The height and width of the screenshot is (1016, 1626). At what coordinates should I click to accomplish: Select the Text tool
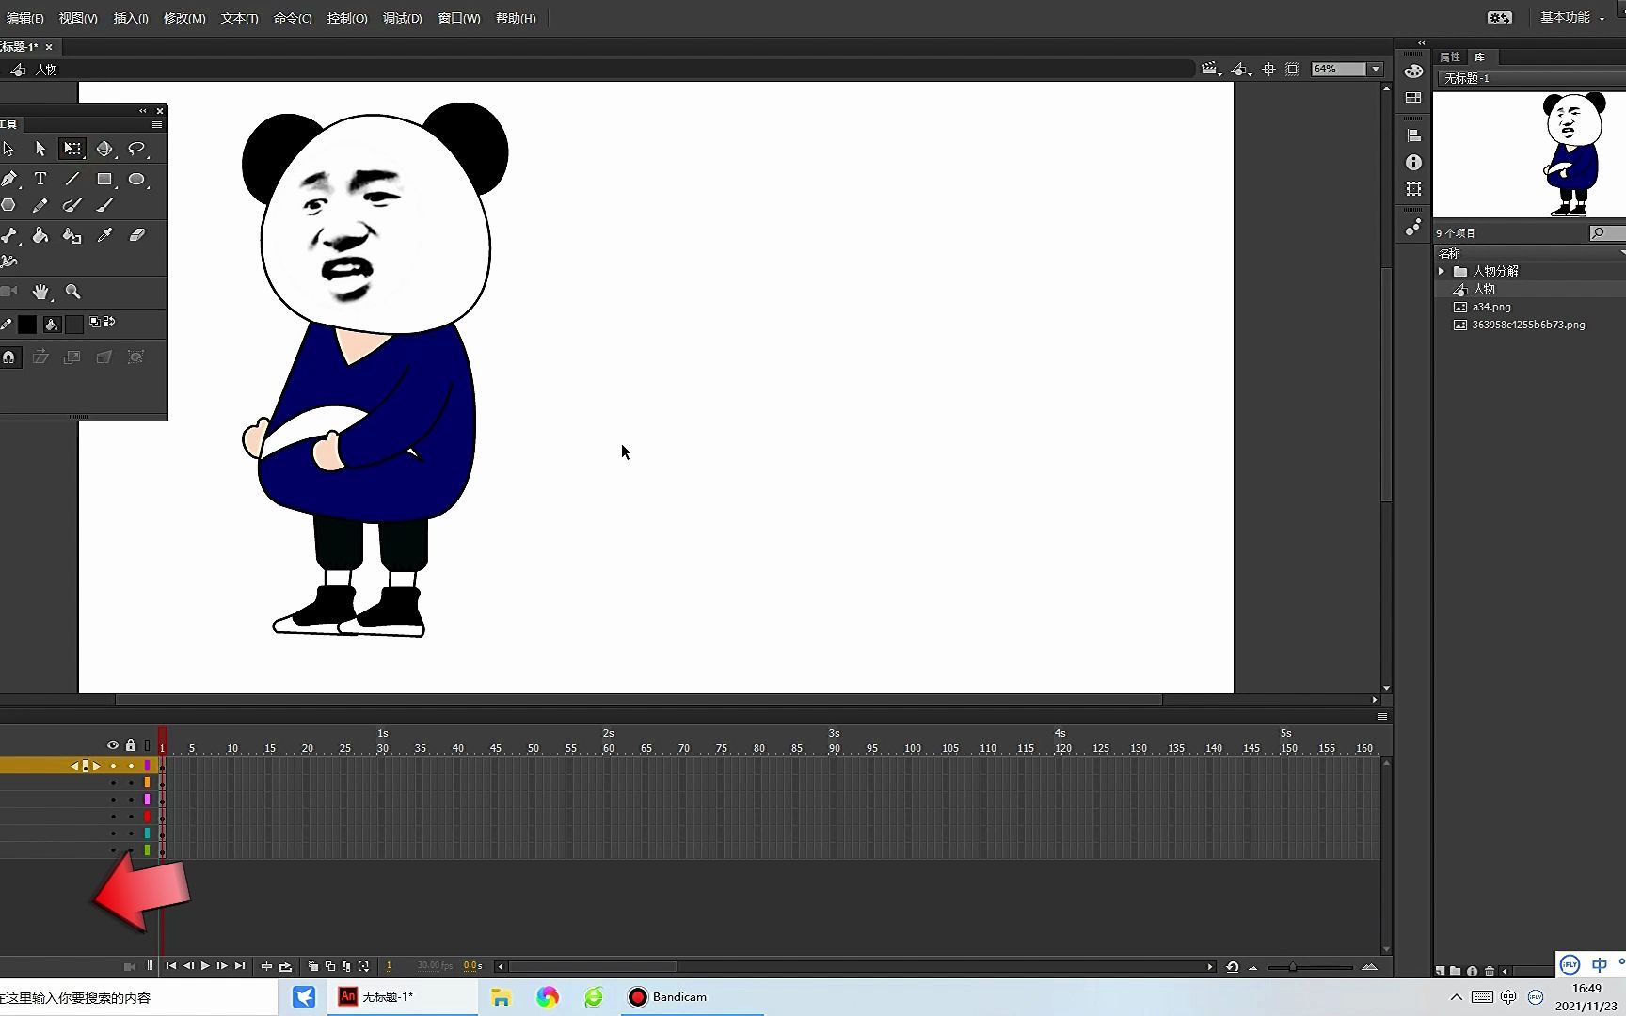tap(40, 179)
